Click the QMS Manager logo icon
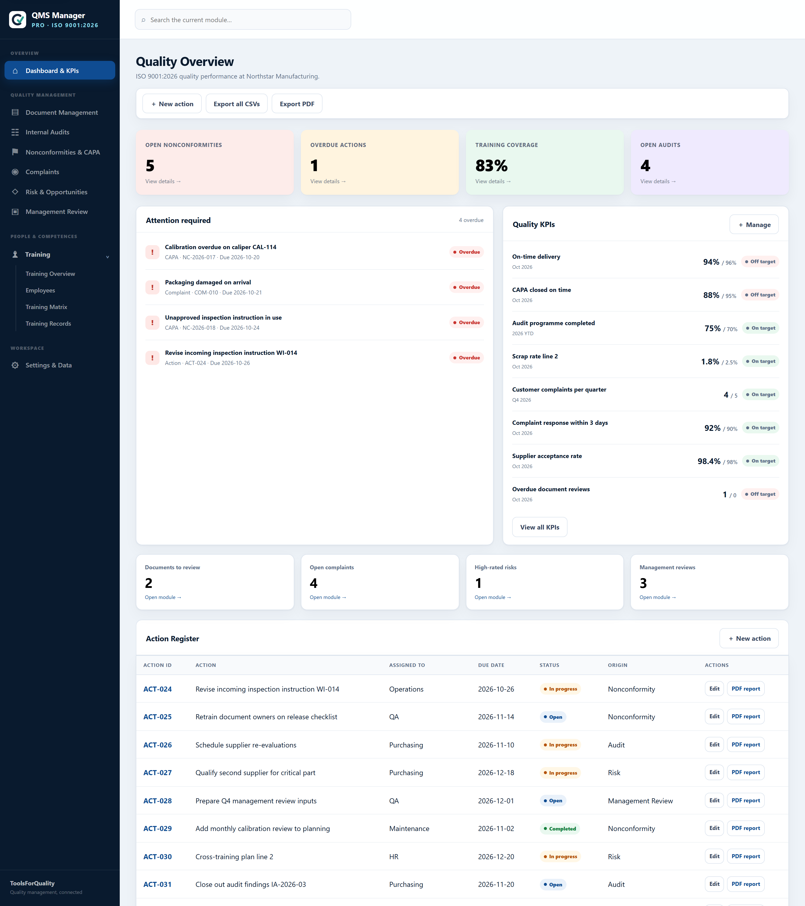Image resolution: width=805 pixels, height=906 pixels. point(18,19)
